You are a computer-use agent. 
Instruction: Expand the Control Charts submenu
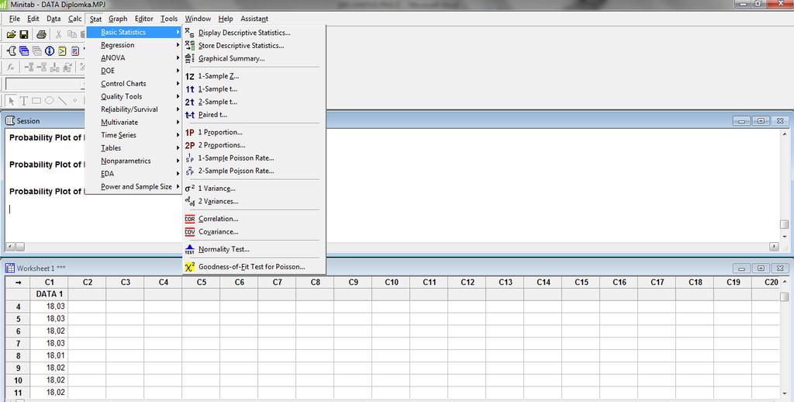(133, 84)
